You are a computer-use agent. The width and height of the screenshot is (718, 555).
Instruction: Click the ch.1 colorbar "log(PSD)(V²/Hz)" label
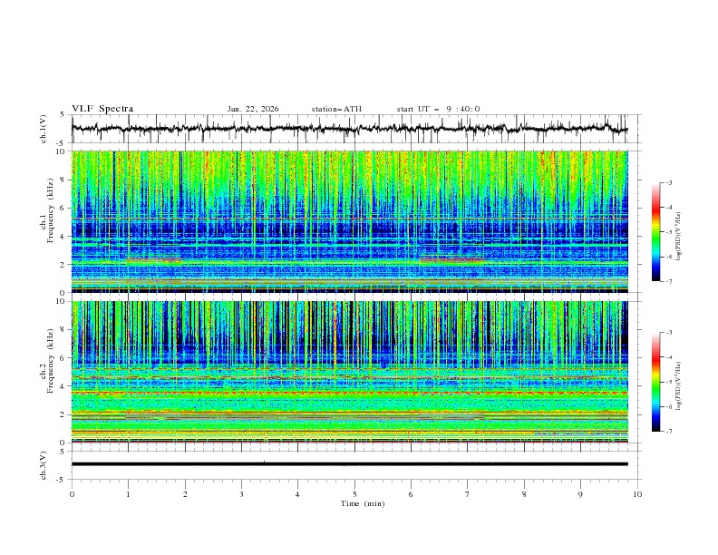(679, 237)
